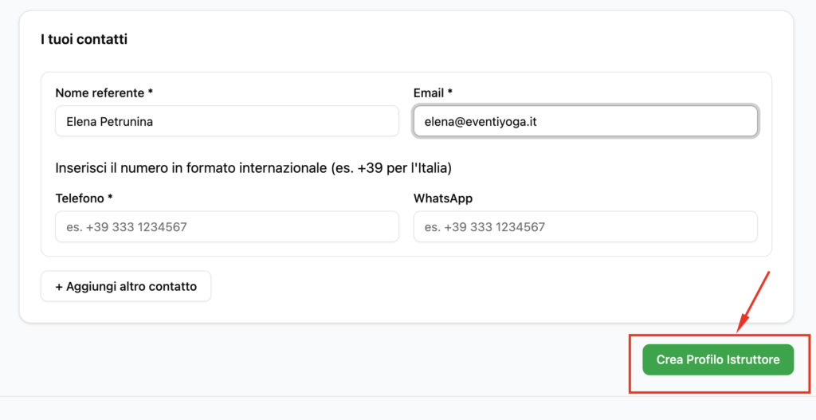Click the international format instruction text

click(253, 168)
